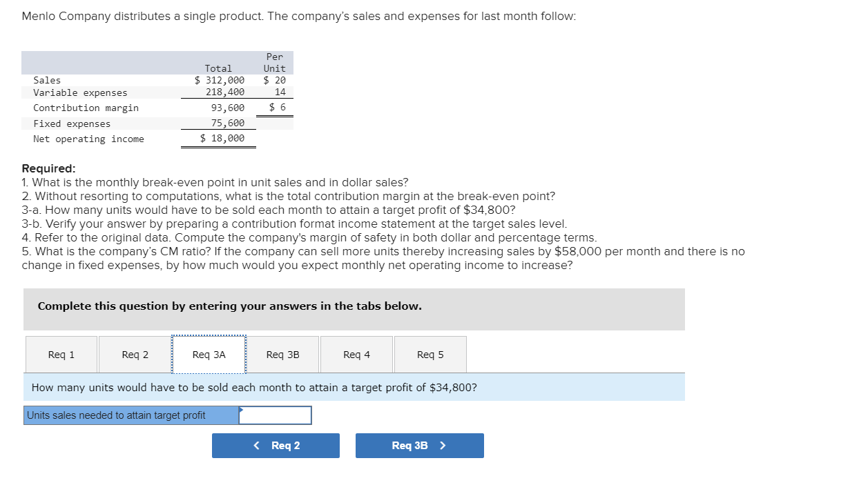Open the Req 4 tab
The width and height of the screenshot is (868, 485).
coord(356,354)
